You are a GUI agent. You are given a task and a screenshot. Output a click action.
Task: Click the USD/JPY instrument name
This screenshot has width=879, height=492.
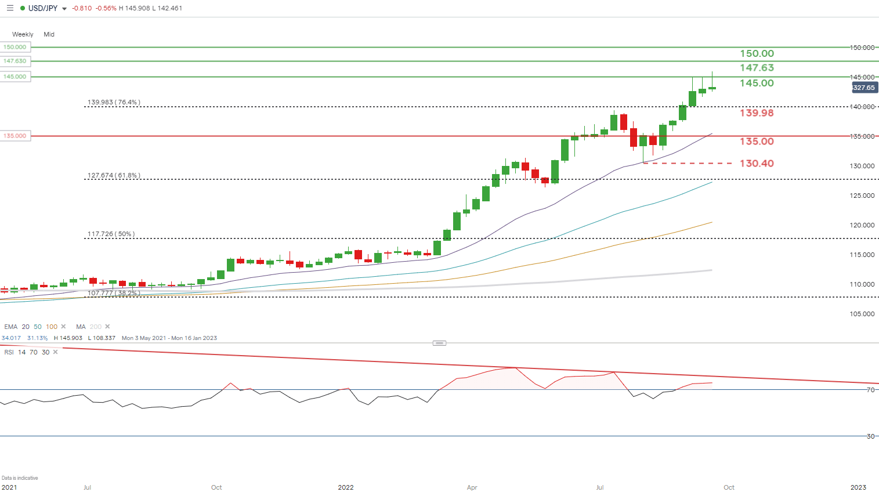[43, 8]
